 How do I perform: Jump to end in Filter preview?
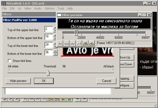[79, 43]
